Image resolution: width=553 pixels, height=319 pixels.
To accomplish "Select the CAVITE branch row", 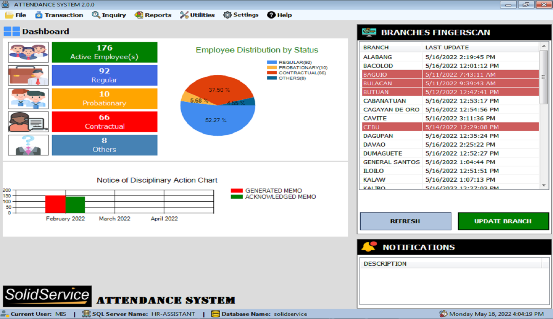I will point(449,118).
